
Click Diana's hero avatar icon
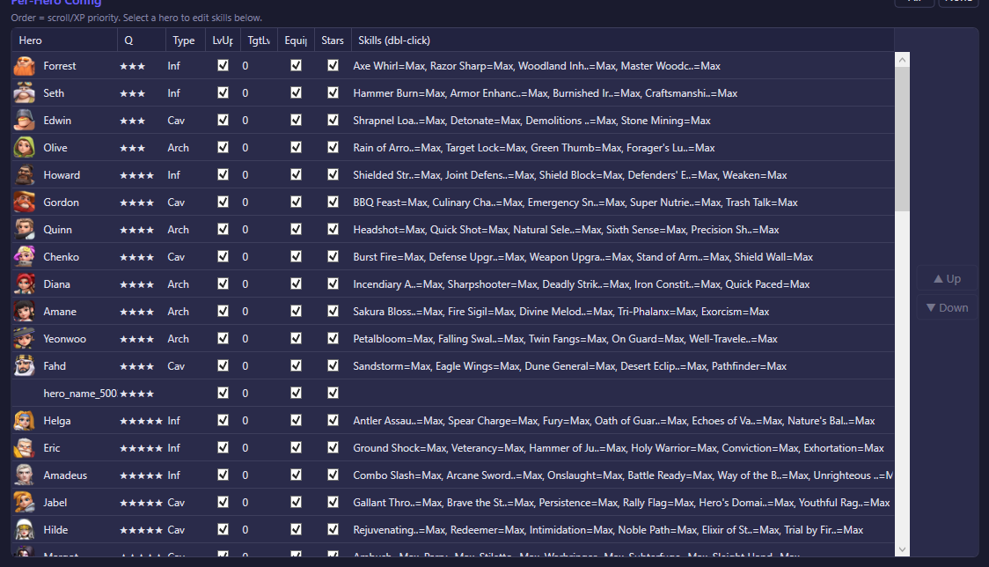tap(25, 284)
